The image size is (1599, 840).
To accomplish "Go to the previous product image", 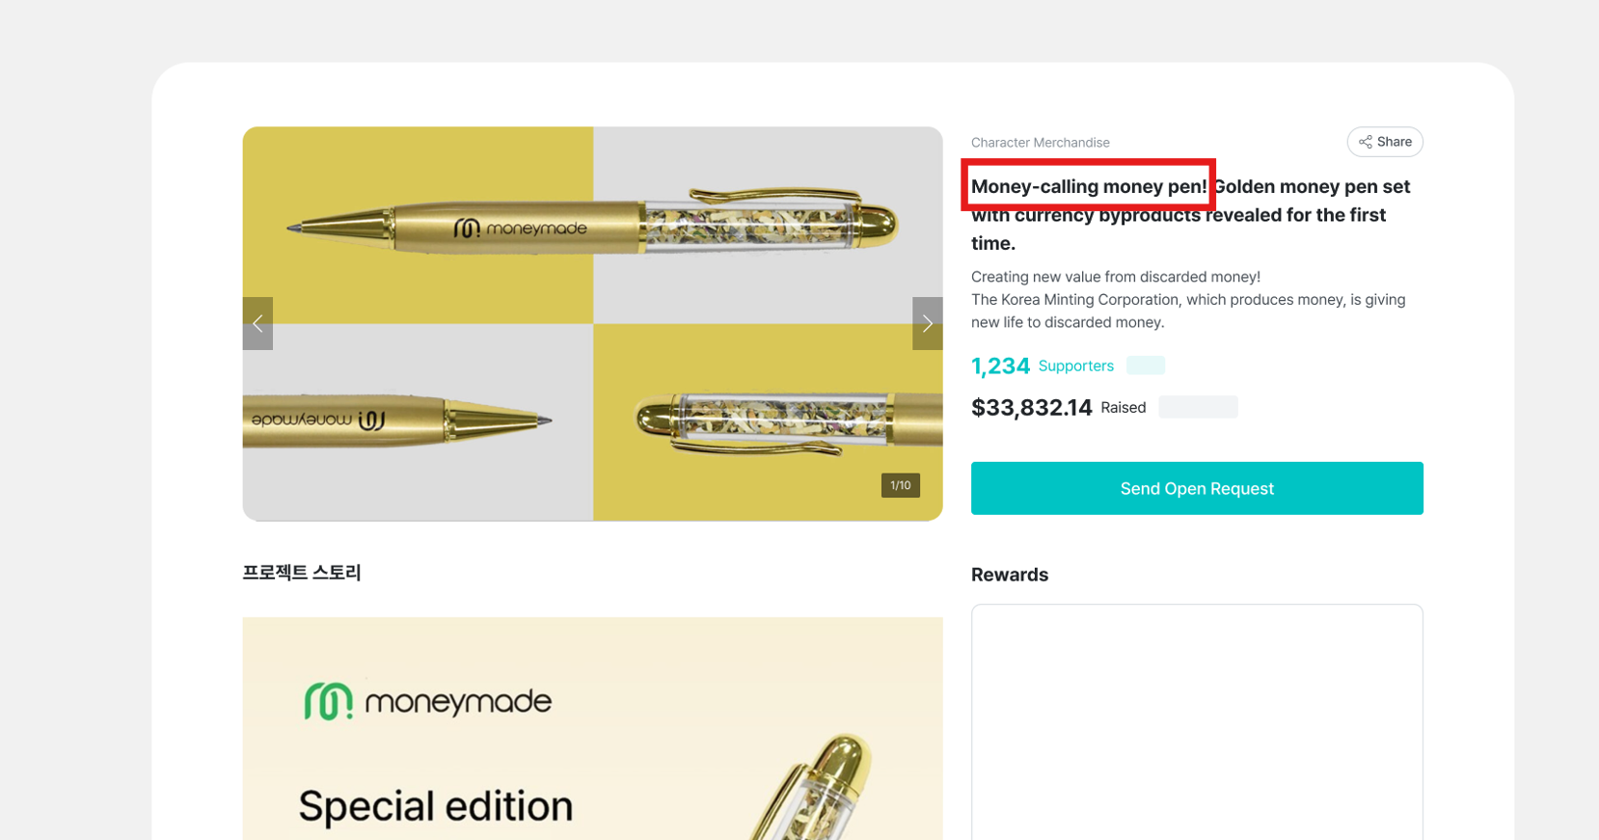I will [257, 324].
